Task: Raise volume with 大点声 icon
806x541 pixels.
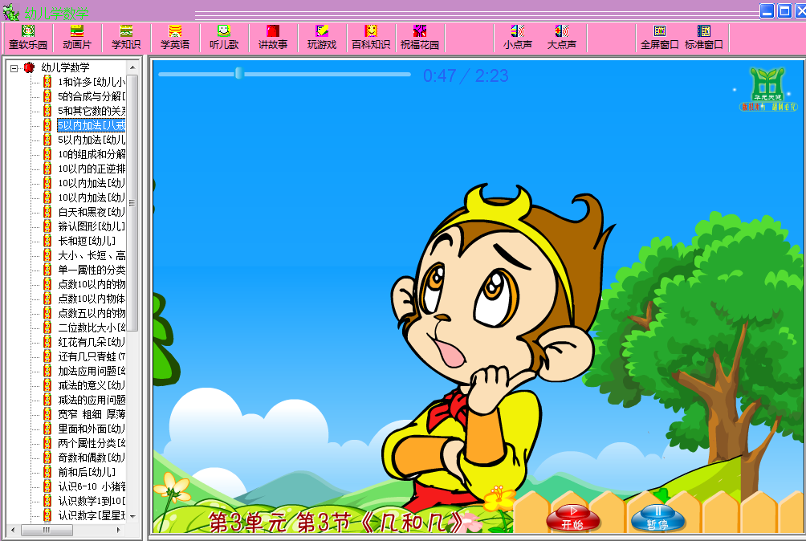Action: (x=561, y=38)
